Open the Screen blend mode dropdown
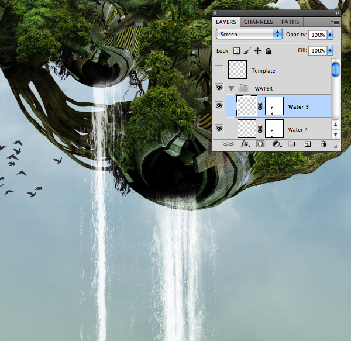This screenshot has height=341, width=351. tap(249, 35)
